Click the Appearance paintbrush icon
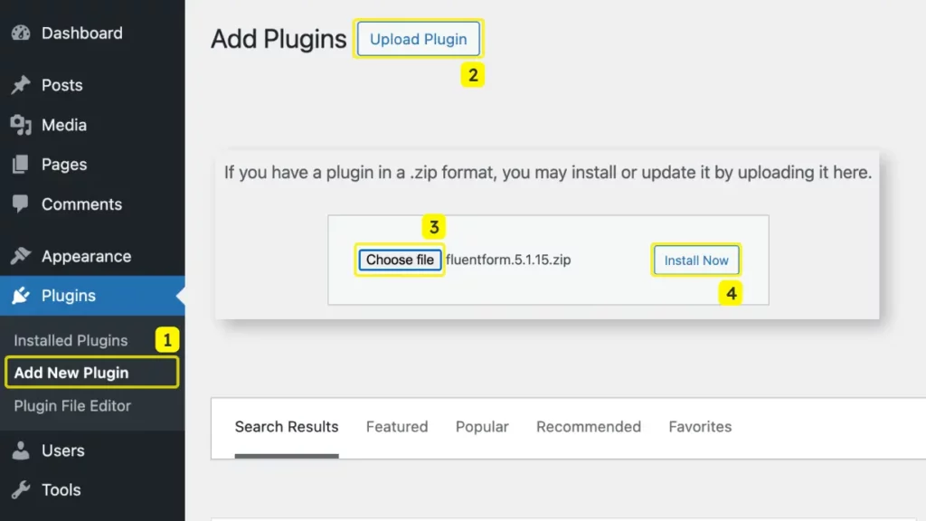The image size is (926, 521). pyautogui.click(x=21, y=256)
